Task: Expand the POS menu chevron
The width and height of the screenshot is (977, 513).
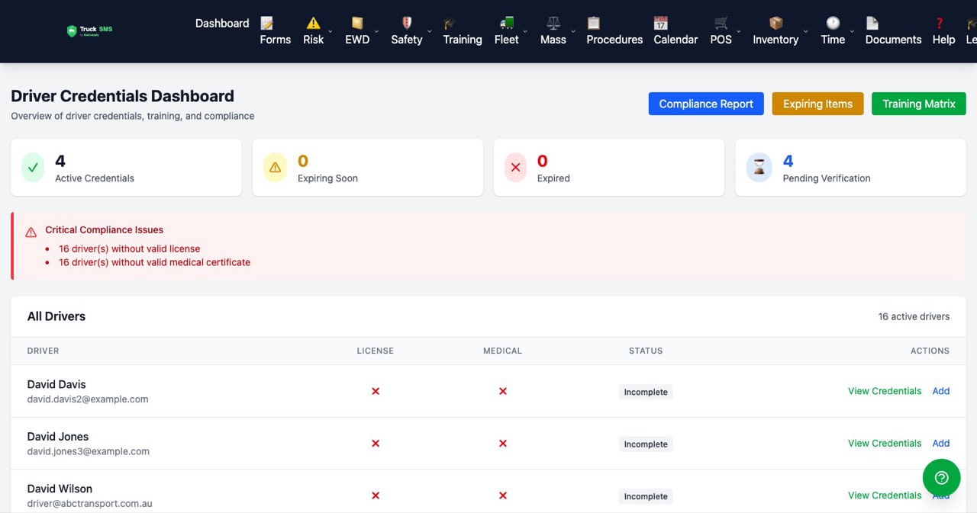Action: click(739, 31)
